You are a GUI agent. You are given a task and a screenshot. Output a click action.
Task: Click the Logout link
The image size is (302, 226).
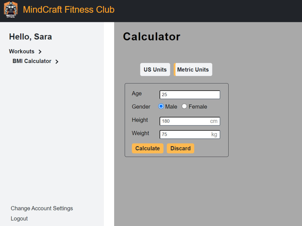(x=19, y=218)
